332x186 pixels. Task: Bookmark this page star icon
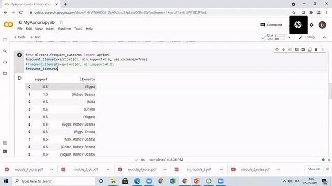click(294, 12)
